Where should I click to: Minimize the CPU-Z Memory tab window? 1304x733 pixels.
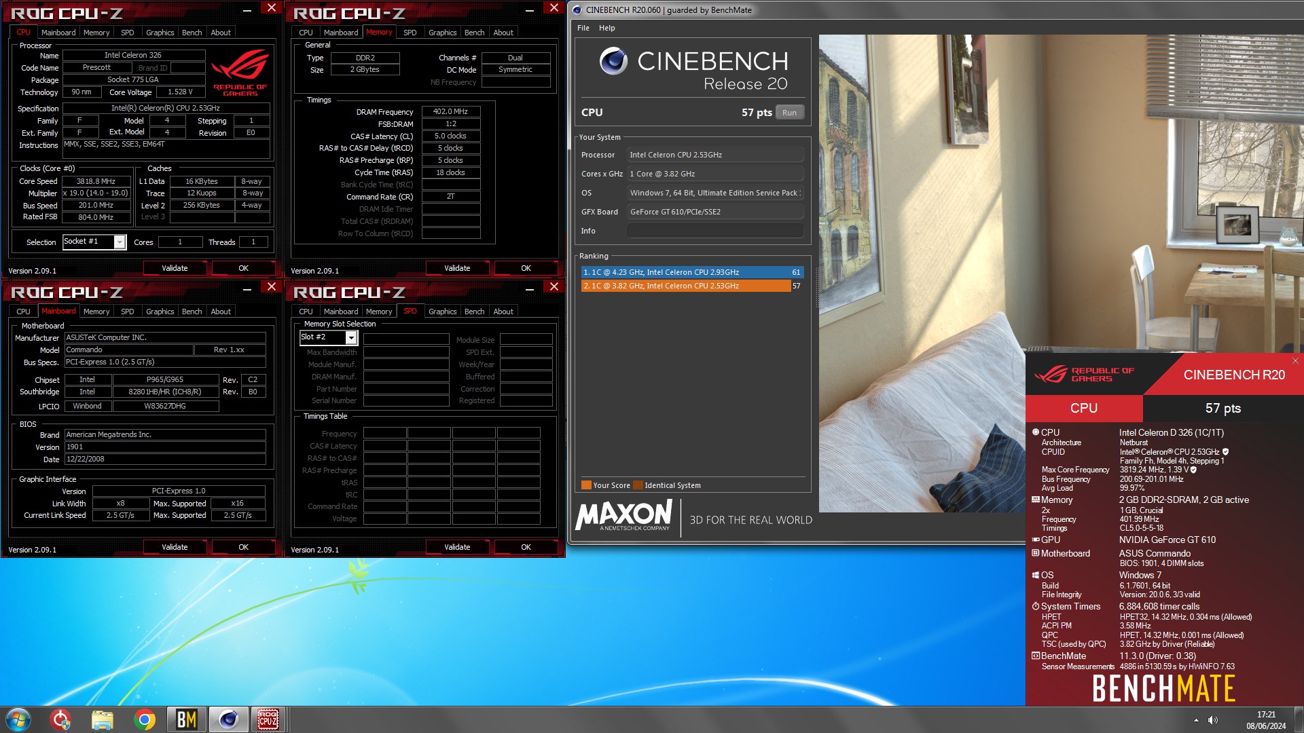coord(530,10)
